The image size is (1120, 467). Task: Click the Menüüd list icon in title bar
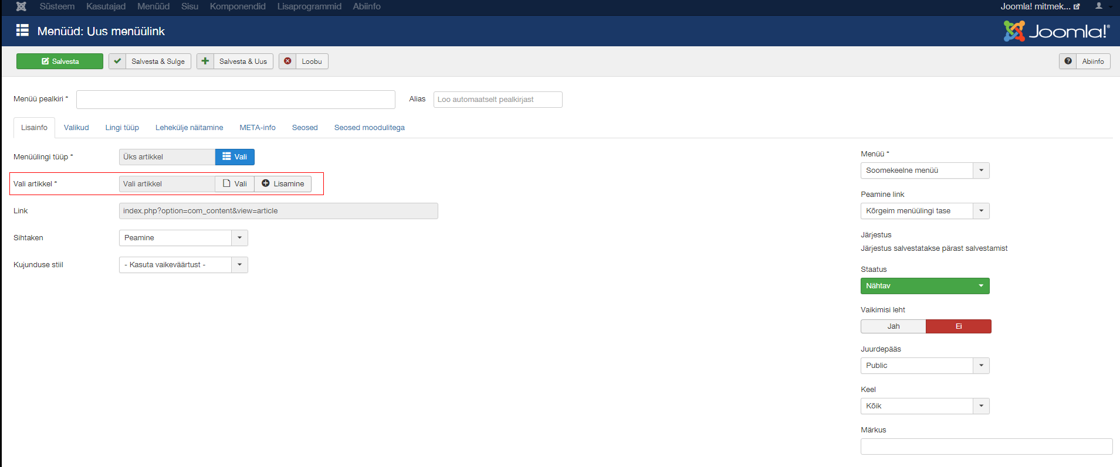(22, 30)
